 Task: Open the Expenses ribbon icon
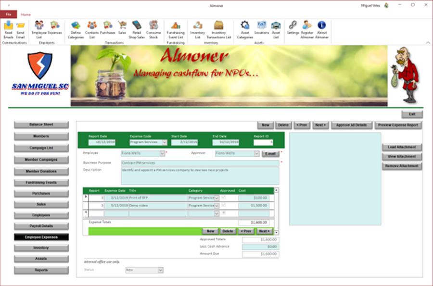[55, 28]
